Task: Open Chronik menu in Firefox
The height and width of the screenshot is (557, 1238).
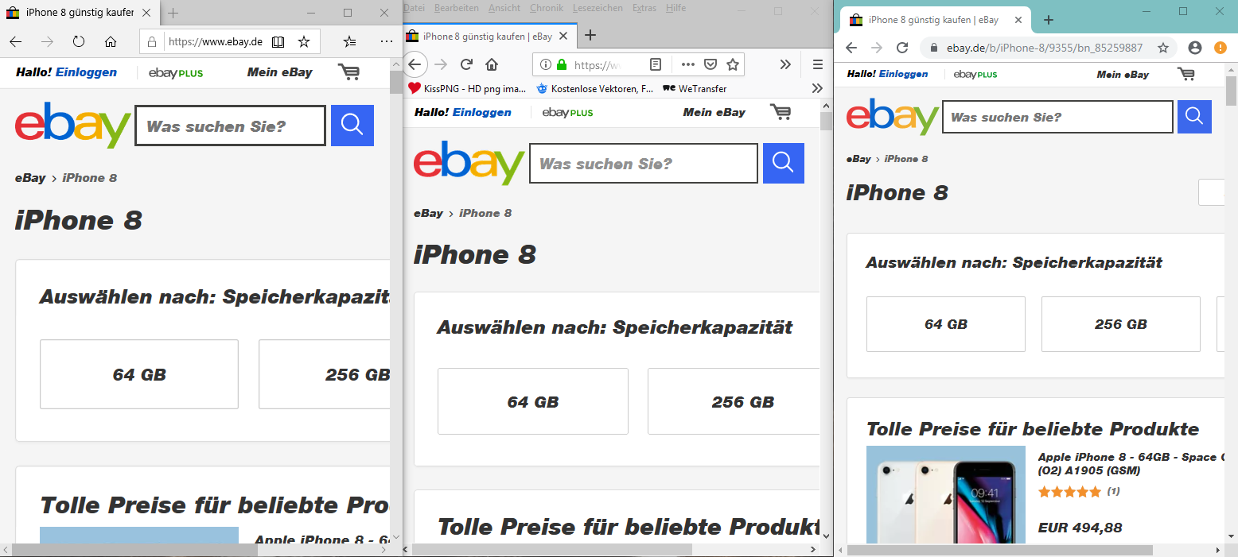Action: coord(547,8)
